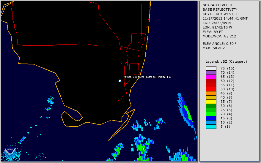Click the 'BASE REFLECTIVITY' product text
The image size is (261, 163).
220,10
